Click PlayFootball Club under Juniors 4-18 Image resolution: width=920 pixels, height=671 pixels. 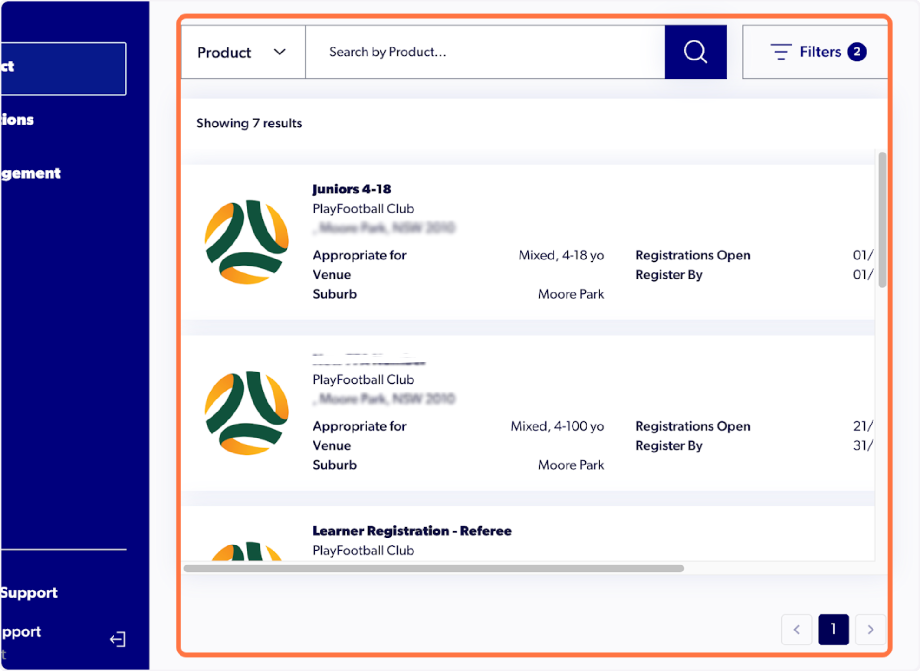363,209
